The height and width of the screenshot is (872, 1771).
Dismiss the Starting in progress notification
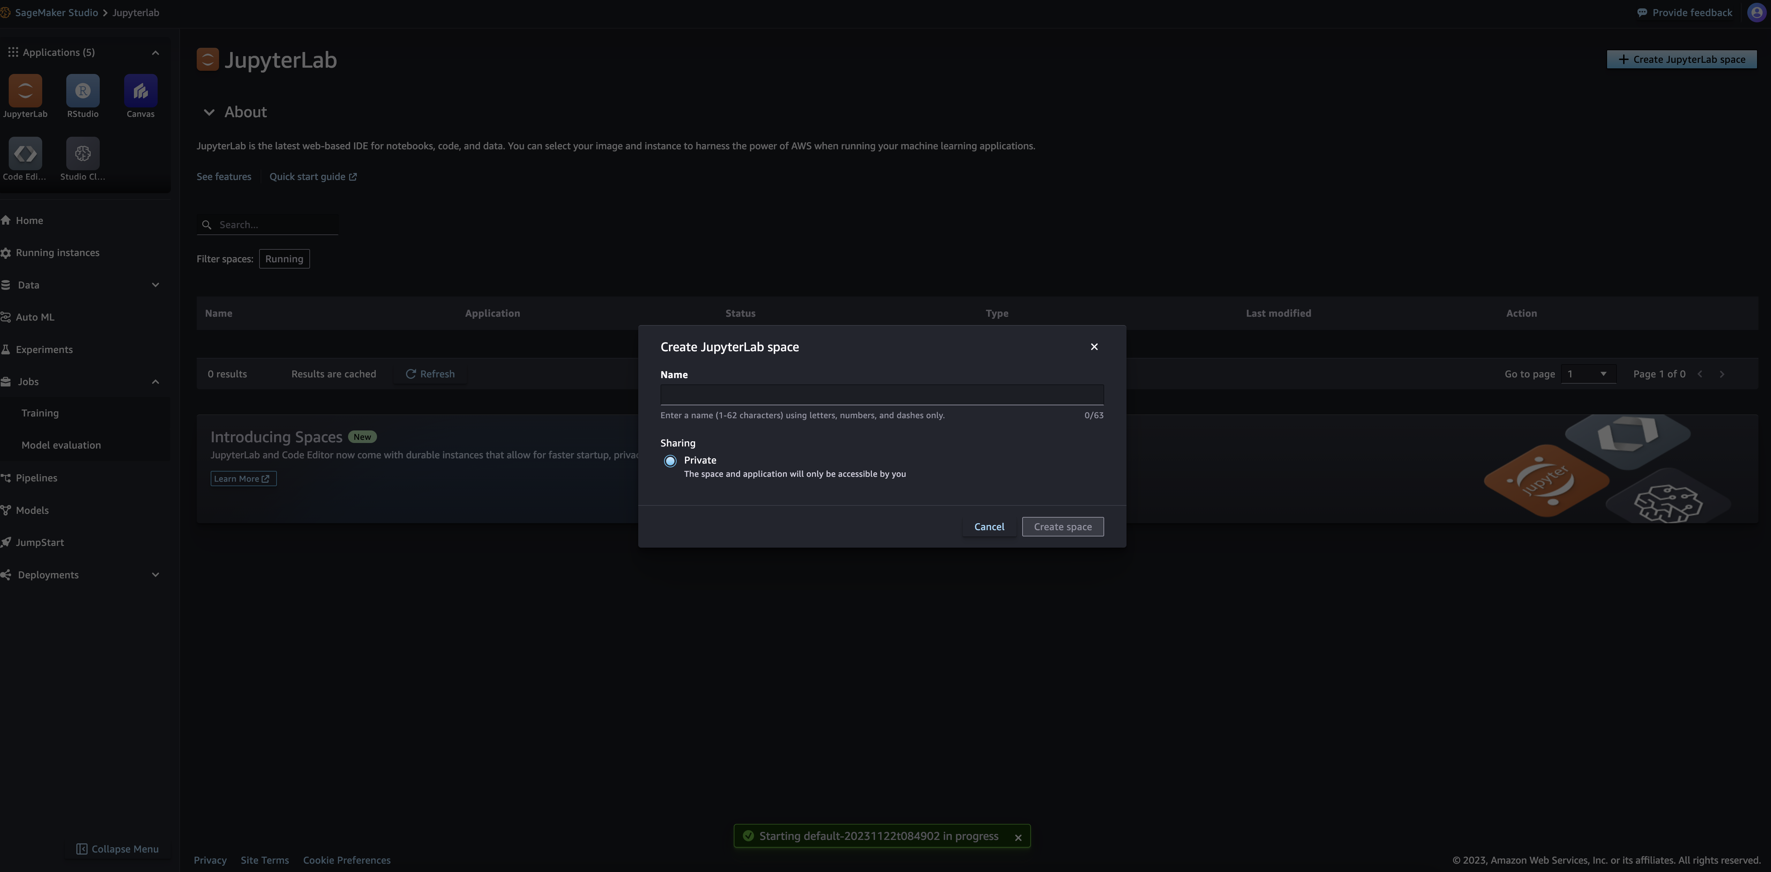(1018, 837)
